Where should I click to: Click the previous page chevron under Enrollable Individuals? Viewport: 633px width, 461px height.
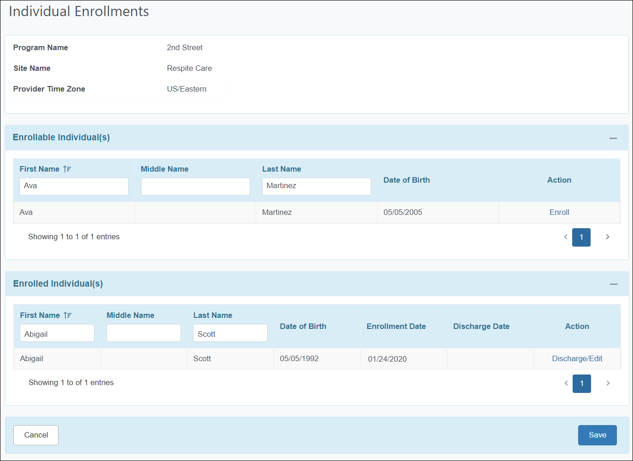[566, 237]
